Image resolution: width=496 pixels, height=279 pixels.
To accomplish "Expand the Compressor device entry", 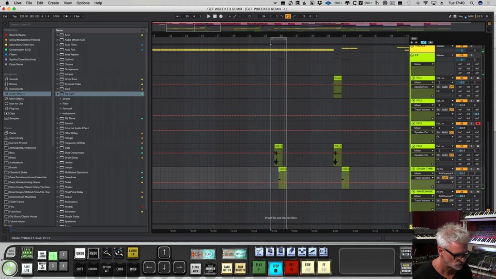I will click(x=57, y=69).
